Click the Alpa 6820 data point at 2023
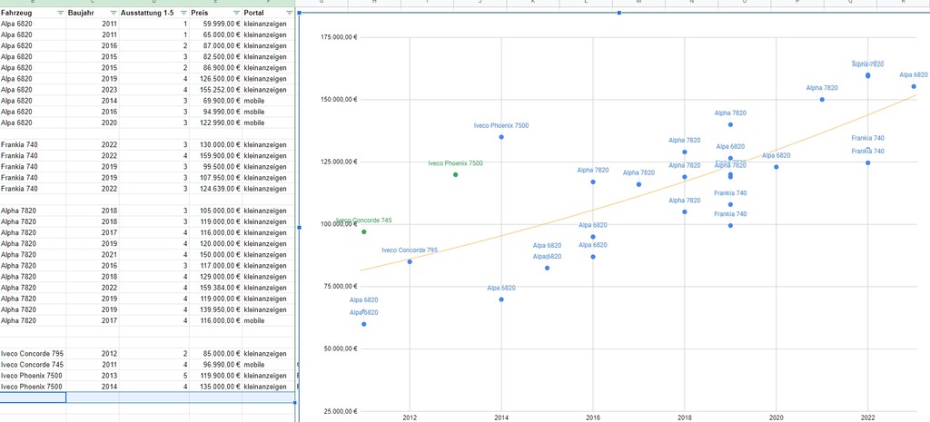Screen dimensions: 930x422 pos(914,86)
